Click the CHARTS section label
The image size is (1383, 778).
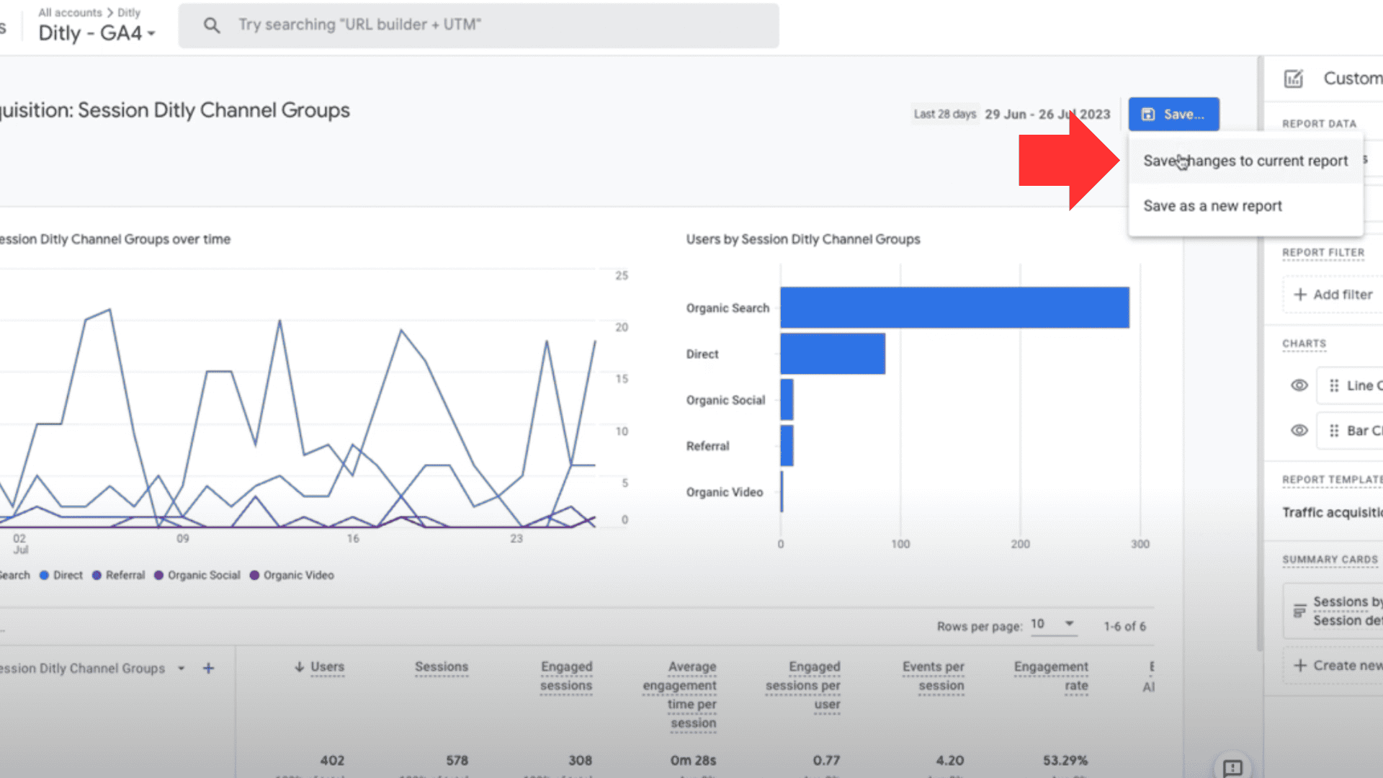1304,344
